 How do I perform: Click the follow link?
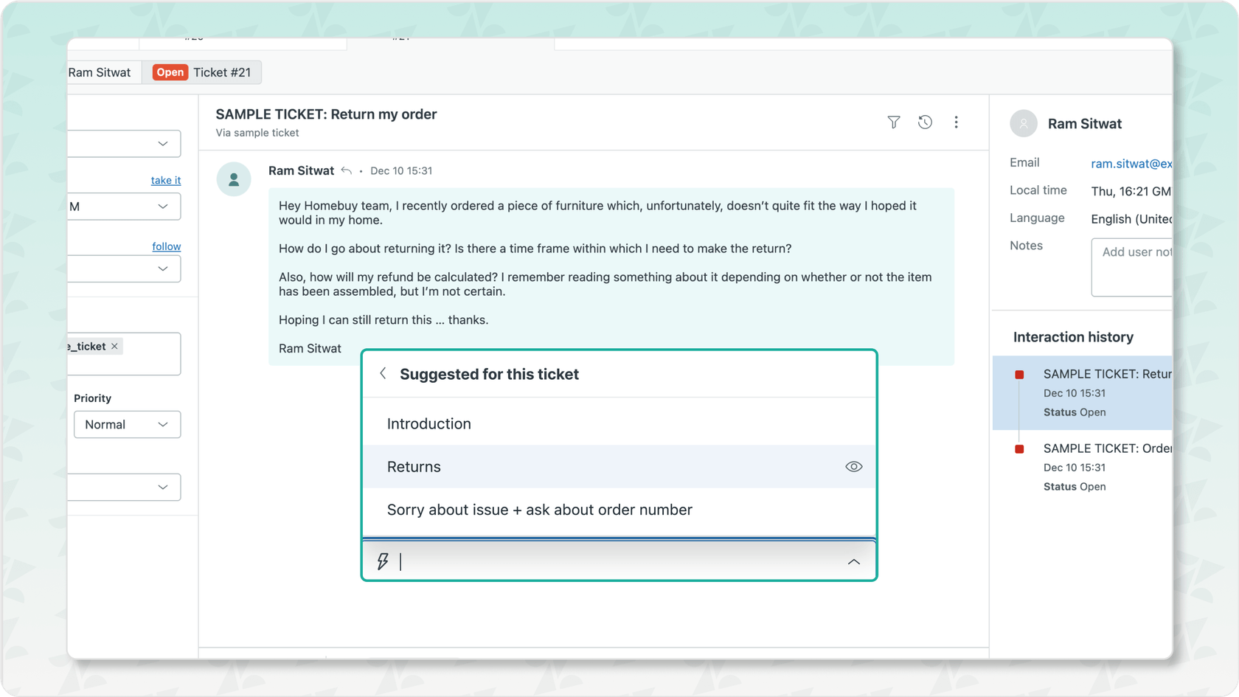(166, 246)
